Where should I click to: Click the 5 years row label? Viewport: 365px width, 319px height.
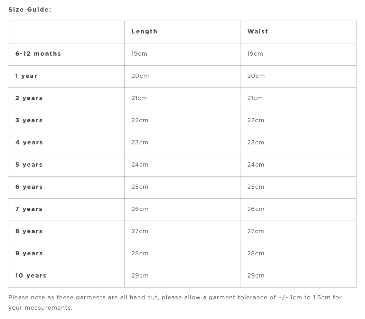click(x=29, y=165)
